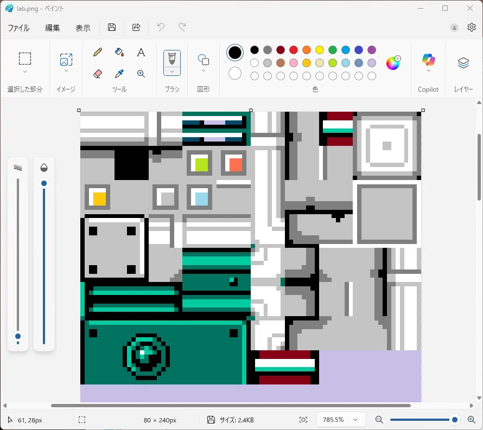483x430 pixels.
Task: Click the brush opacity slider handle
Action: pyautogui.click(x=44, y=183)
